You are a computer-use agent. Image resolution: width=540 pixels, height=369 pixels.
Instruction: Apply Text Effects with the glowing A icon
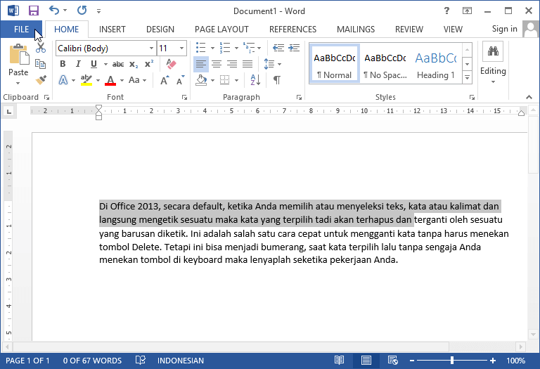pyautogui.click(x=63, y=80)
